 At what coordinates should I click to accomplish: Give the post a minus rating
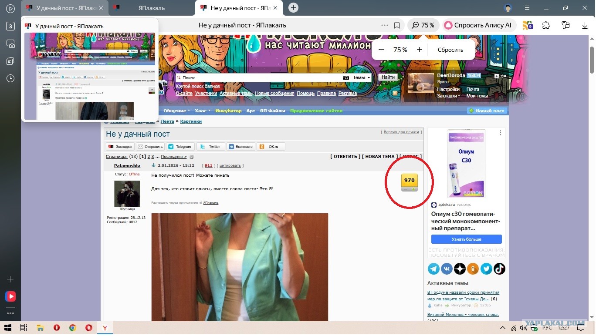405,189
